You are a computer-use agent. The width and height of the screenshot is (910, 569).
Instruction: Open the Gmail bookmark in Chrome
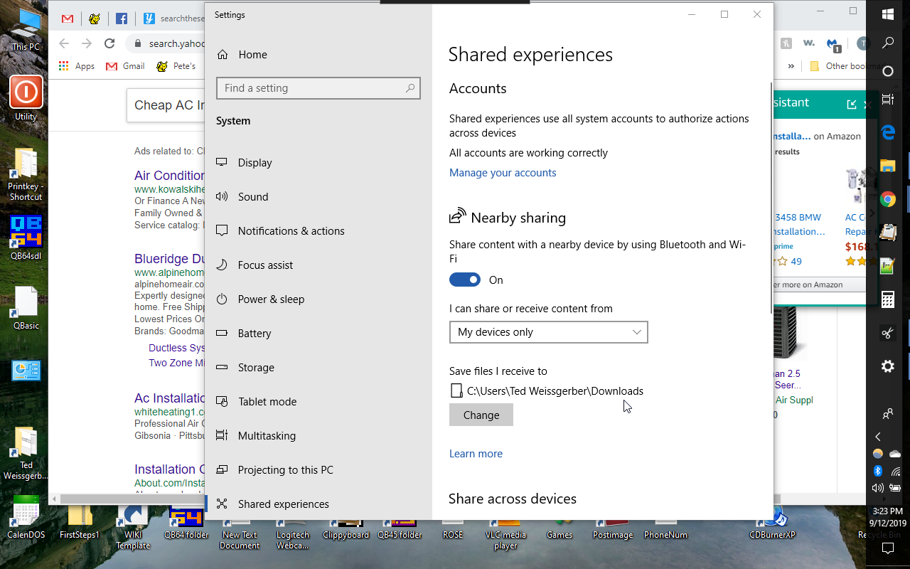pyautogui.click(x=125, y=66)
